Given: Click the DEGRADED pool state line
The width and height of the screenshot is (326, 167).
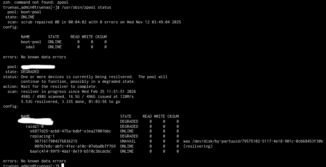Looking at the screenshot, I should pos(30,72).
